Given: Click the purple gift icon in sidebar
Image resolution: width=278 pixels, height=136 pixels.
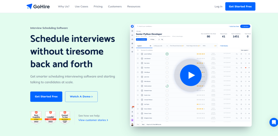Looking at the screenshot, I should [x=132, y=120].
